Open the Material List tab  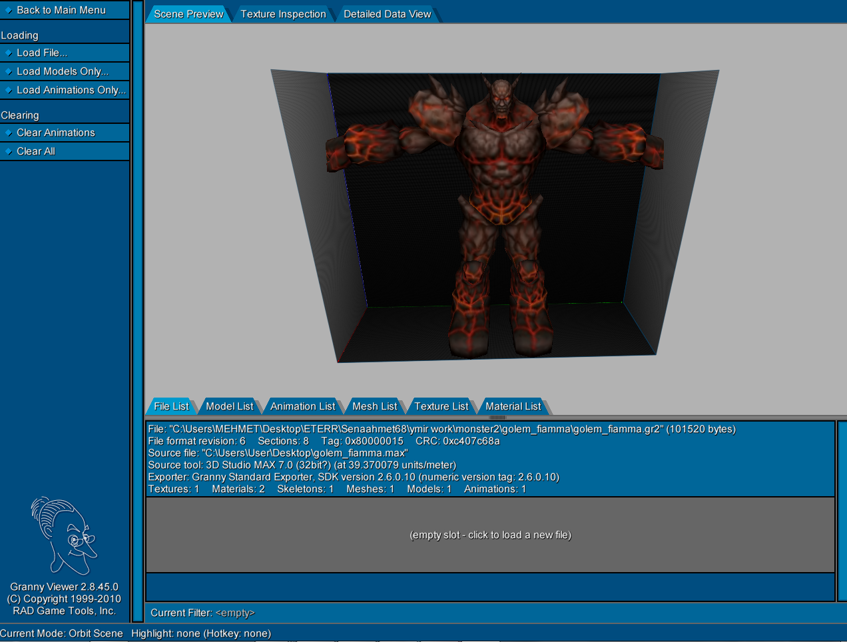click(513, 406)
